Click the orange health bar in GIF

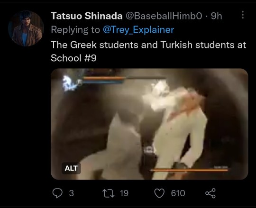pos(104,78)
